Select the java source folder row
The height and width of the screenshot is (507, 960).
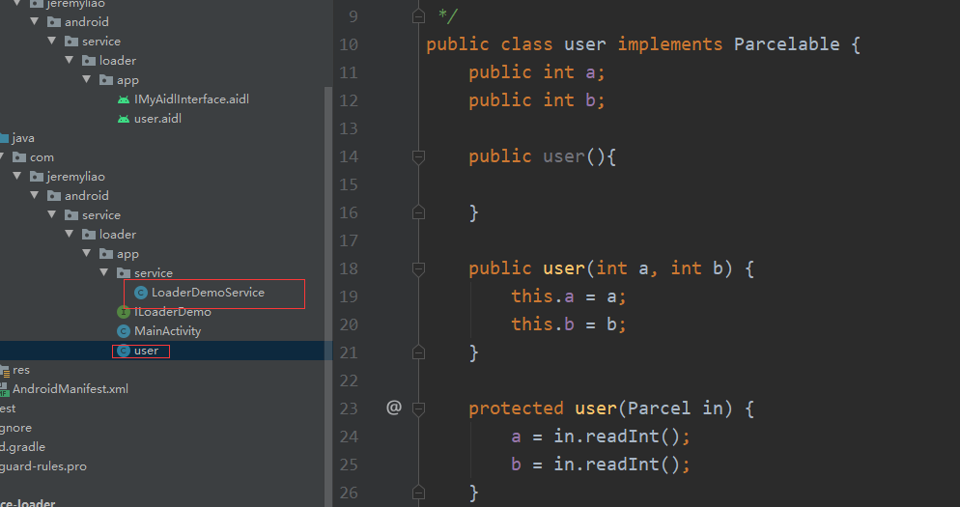point(162,138)
